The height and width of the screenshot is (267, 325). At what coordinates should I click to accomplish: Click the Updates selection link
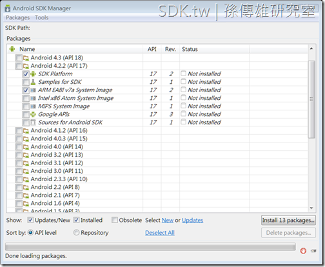coord(192,221)
